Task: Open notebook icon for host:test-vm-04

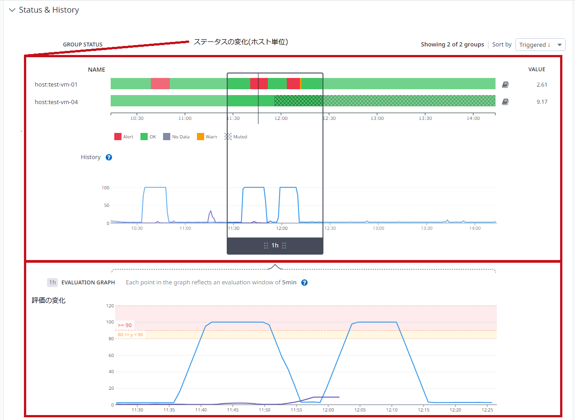Action: point(505,102)
